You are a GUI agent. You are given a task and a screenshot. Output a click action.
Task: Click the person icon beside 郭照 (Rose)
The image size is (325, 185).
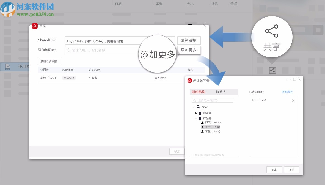202,122
